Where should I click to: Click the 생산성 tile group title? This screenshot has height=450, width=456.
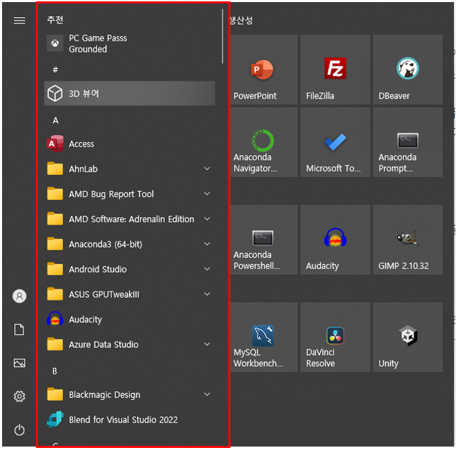tap(241, 20)
